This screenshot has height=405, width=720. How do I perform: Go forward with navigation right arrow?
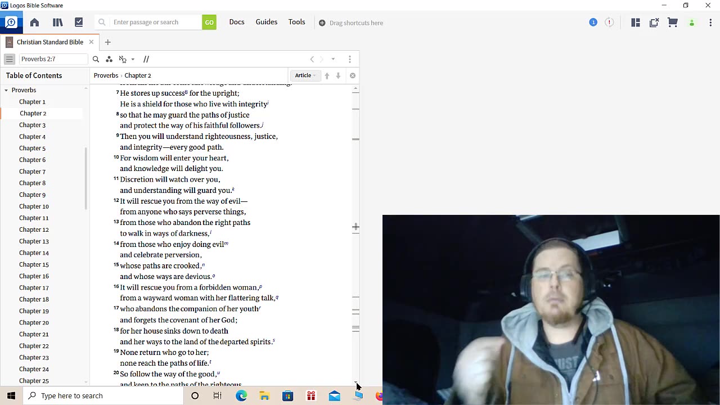coord(322,59)
